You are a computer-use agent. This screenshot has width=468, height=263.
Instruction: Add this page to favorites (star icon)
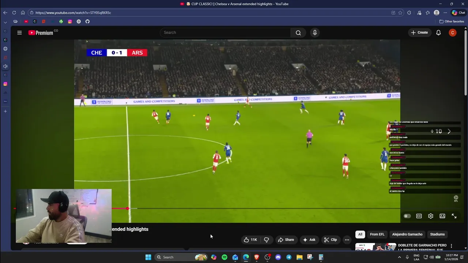click(400, 12)
